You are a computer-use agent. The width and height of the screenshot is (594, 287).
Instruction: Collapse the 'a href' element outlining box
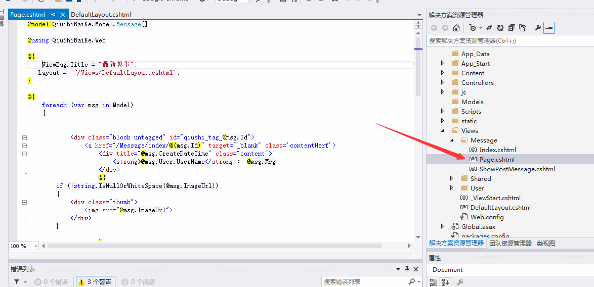click(25, 146)
